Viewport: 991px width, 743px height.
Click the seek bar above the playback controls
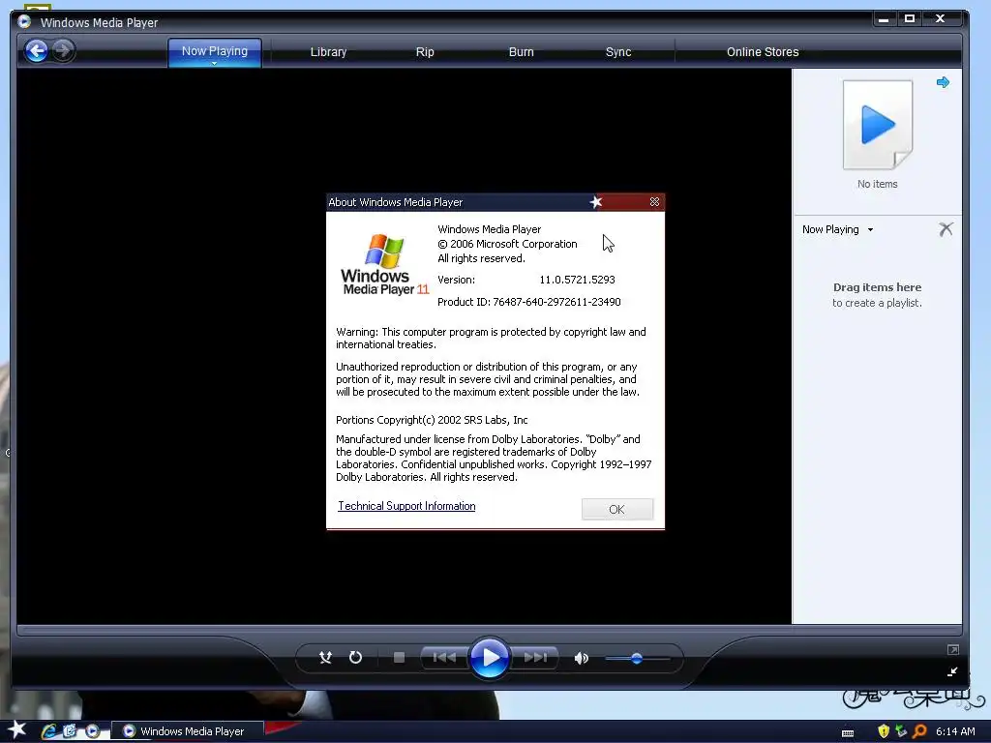coord(489,630)
